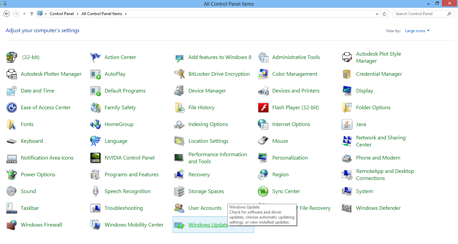458x244 pixels.
Task: Open the Sync Center icon
Action: (263, 191)
